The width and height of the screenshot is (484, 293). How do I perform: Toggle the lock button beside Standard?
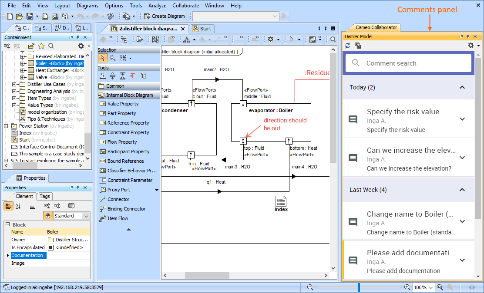[48, 216]
